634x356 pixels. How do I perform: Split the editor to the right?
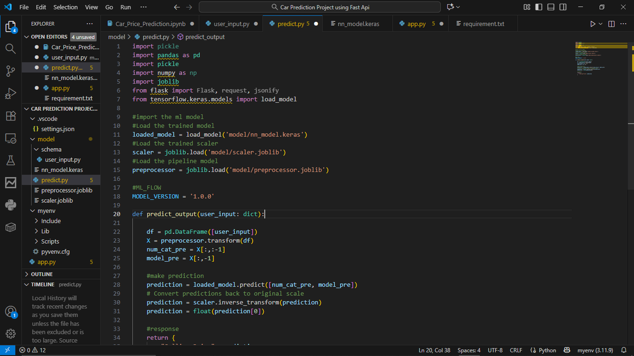(x=611, y=24)
